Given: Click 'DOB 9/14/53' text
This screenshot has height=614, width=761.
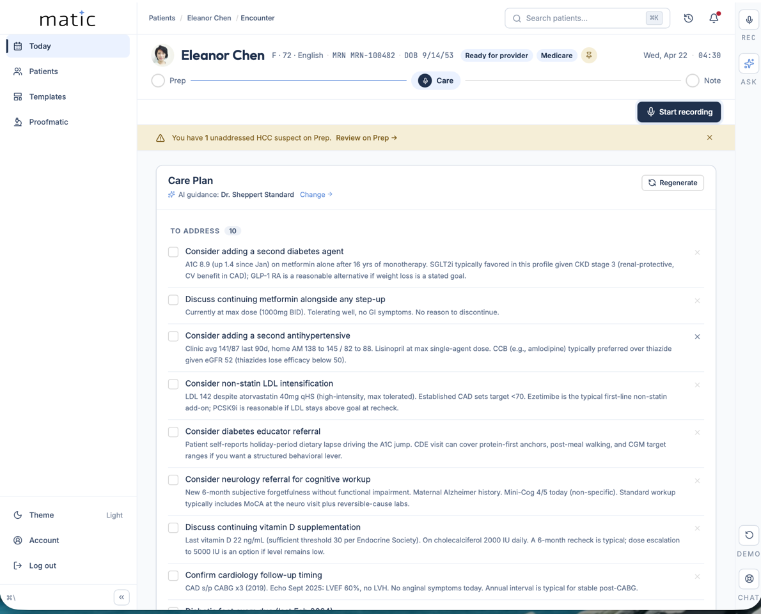Looking at the screenshot, I should [429, 56].
